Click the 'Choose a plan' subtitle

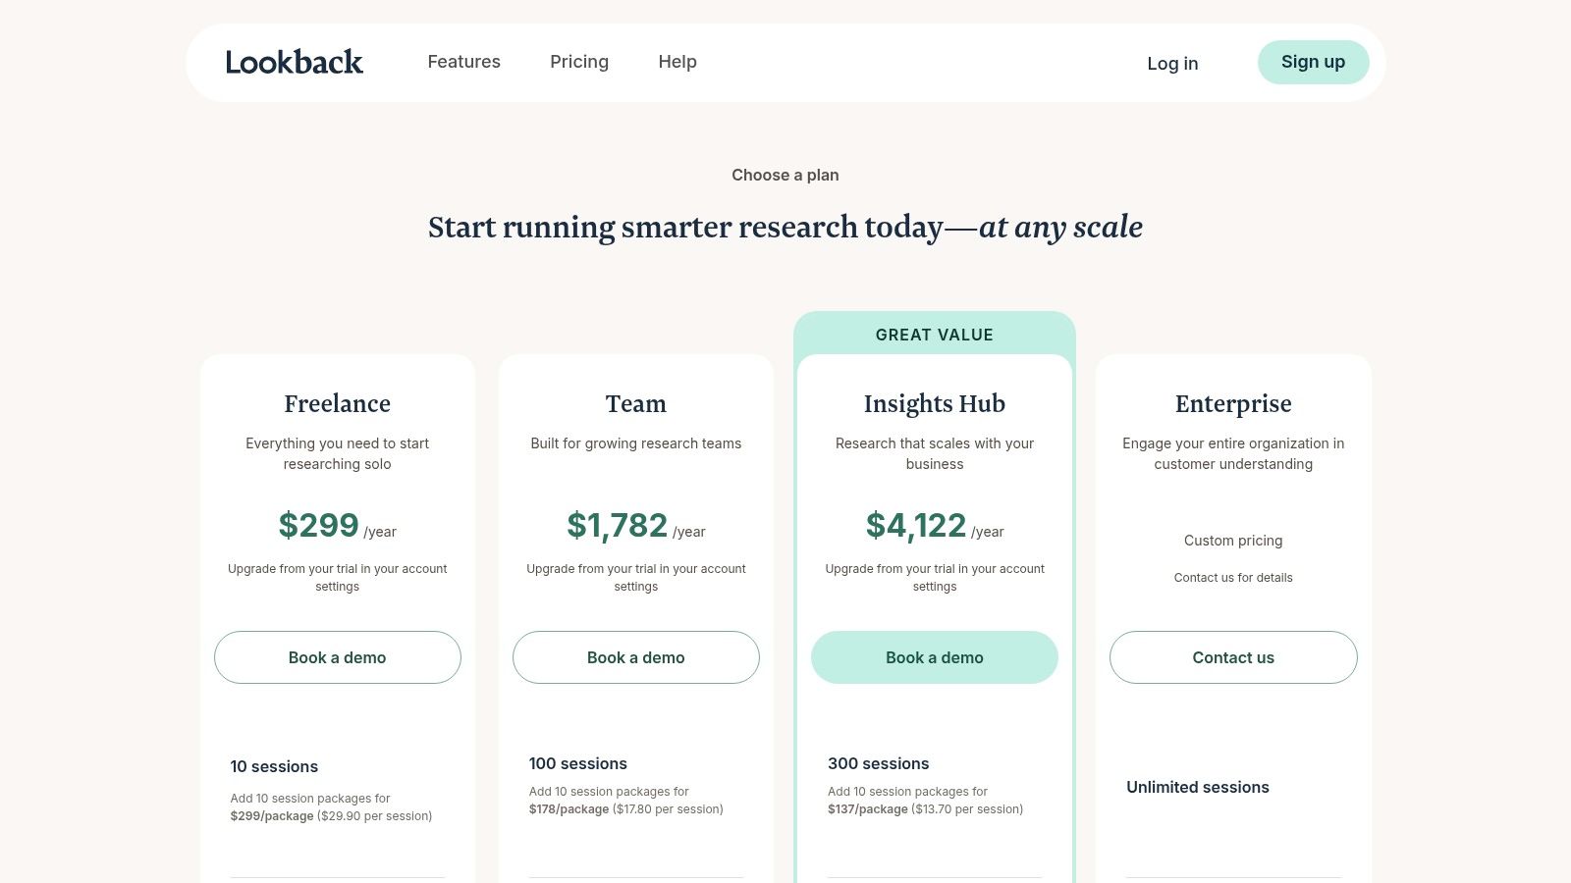(x=785, y=175)
